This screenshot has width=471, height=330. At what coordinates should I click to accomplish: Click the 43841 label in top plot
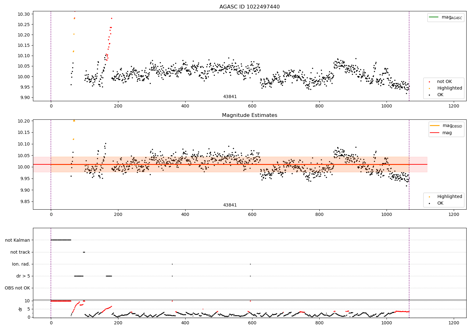tap(230, 97)
